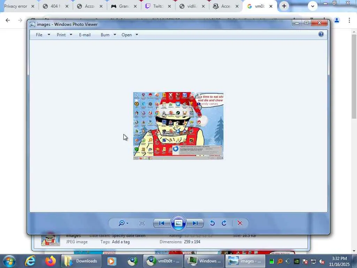357x268 pixels.
Task: Switch to the Twitch browser tab
Action: [158, 6]
